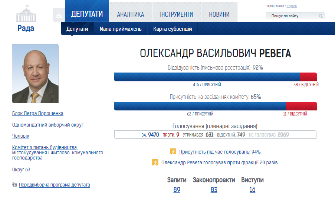Open Блок Петра Порошенка link
Image resolution: width=335 pixels, height=198 pixels.
37,113
